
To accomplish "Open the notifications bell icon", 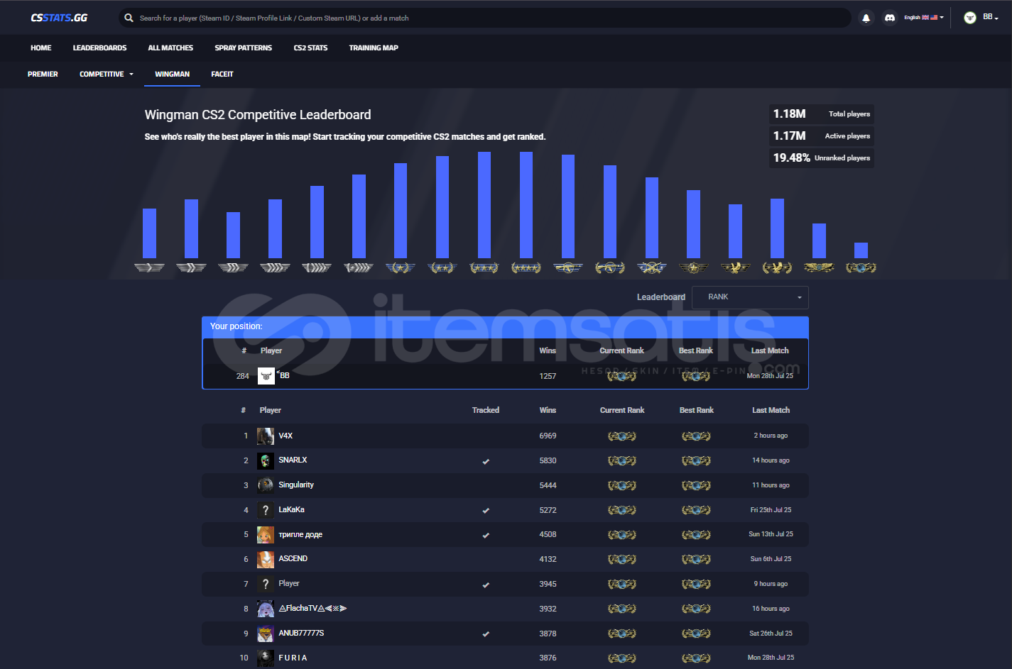I will point(866,18).
